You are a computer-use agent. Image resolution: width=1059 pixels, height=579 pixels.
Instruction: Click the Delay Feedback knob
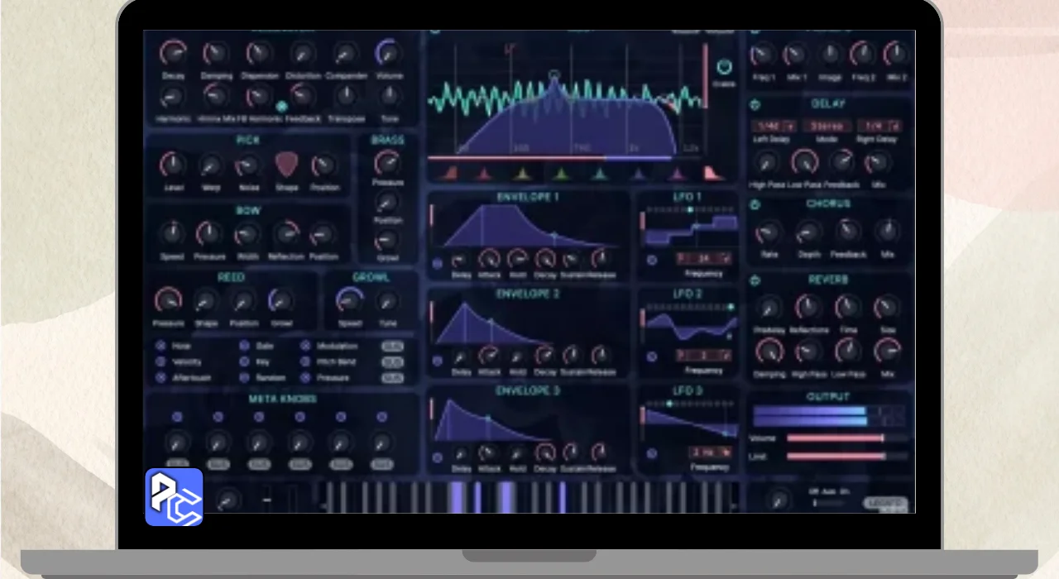point(841,161)
